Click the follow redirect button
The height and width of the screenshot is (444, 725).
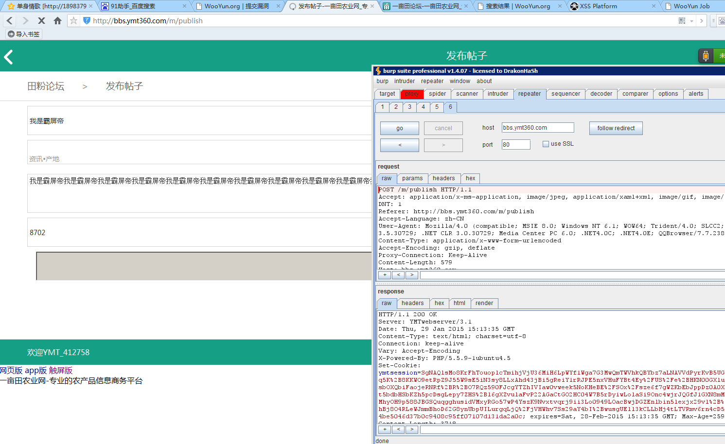click(x=616, y=128)
